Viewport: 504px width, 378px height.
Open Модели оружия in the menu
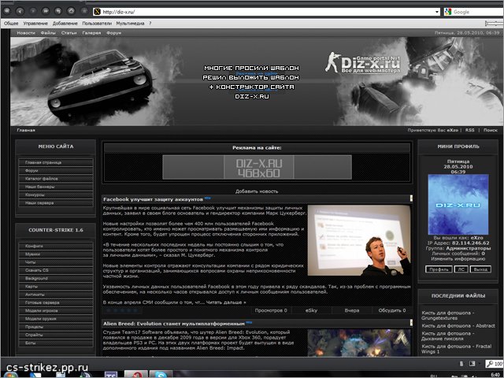pos(56,319)
